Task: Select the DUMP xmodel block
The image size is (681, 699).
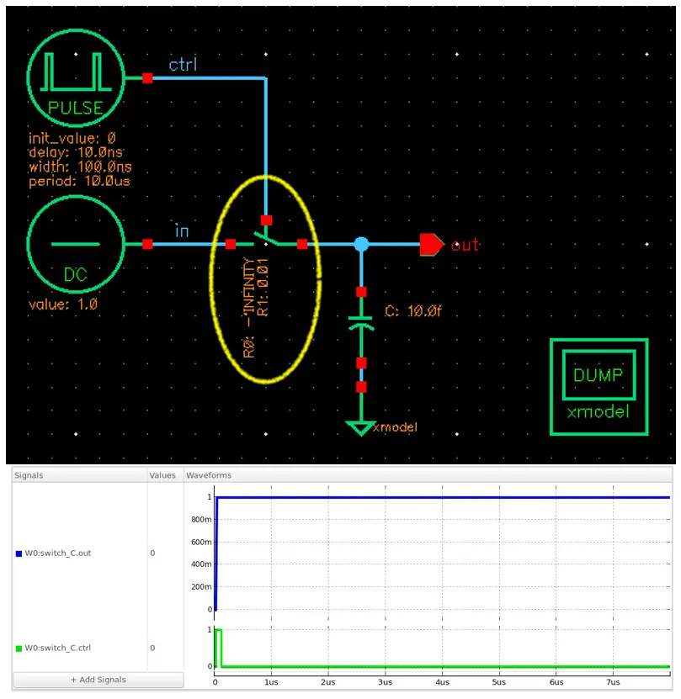Action: (x=599, y=386)
